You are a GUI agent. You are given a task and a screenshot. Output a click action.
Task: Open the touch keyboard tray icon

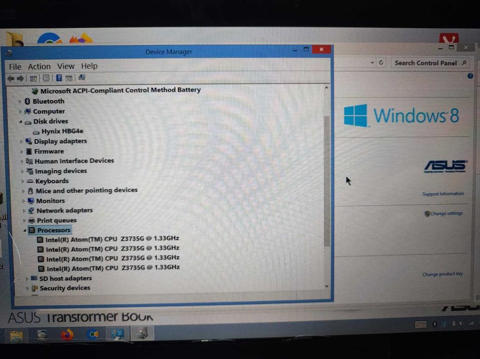pyautogui.click(x=420, y=324)
